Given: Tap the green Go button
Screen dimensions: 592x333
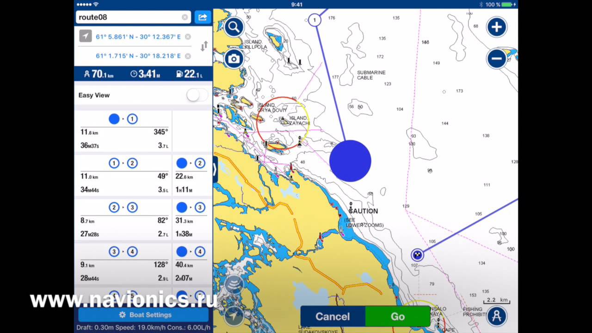Looking at the screenshot, I should click(398, 316).
